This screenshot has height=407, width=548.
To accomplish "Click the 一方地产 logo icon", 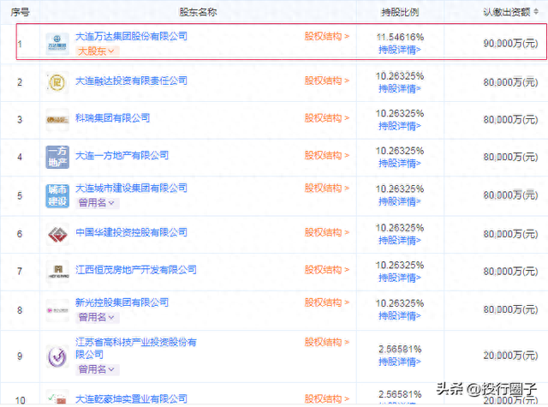I will coord(57,157).
